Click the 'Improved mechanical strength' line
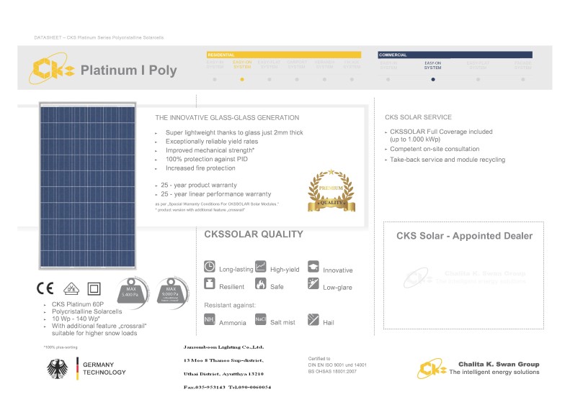 click(x=210, y=150)
